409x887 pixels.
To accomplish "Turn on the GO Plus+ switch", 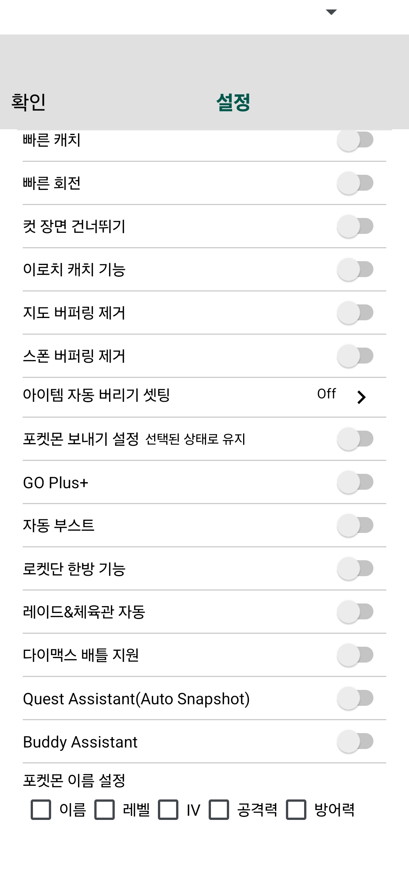I will 355,482.
